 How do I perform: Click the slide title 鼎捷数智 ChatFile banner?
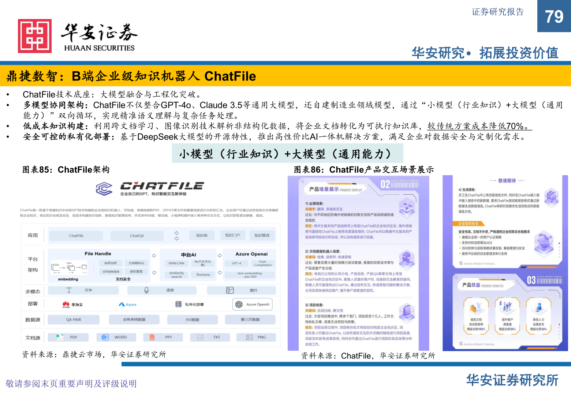coord(285,76)
